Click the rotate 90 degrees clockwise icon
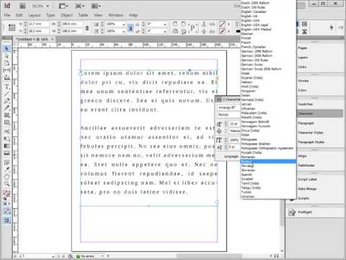346x260 pixels. [x=175, y=24]
